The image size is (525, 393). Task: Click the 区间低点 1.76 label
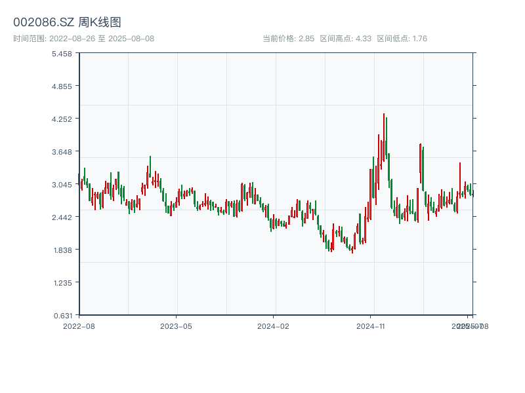(402, 39)
